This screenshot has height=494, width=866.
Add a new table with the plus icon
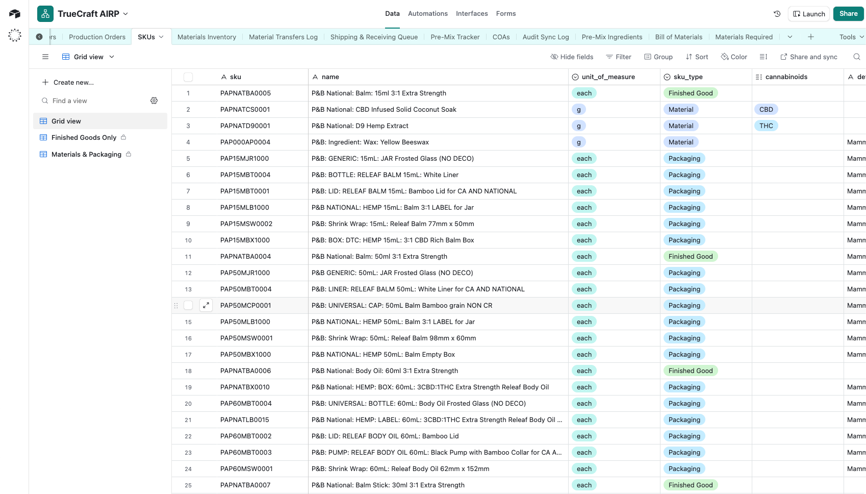pyautogui.click(x=811, y=37)
